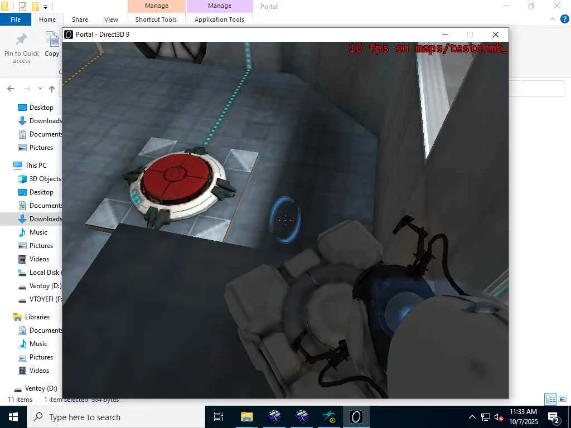Viewport: 571px width, 428px height.
Task: Open the taskbar clock and date
Action: [x=523, y=417]
